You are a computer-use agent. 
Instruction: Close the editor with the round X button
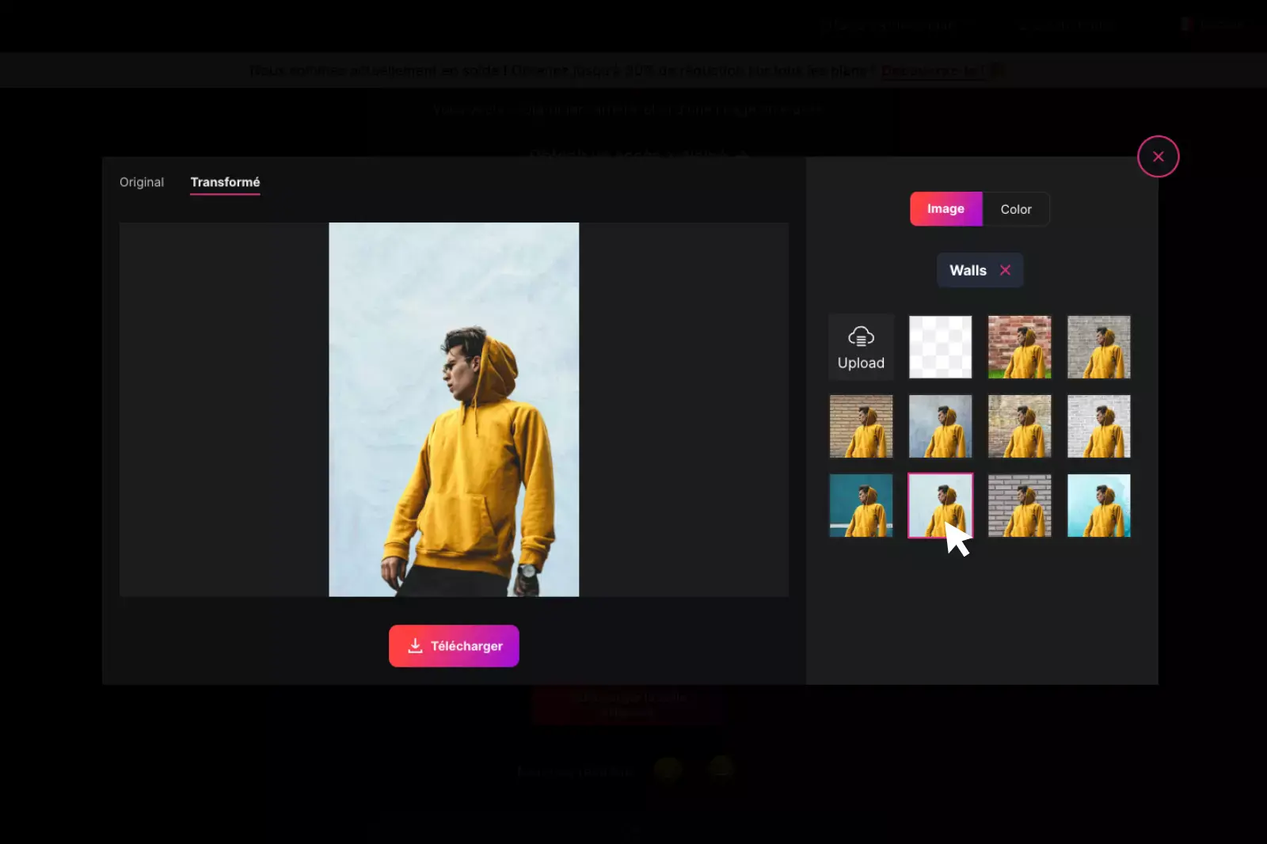click(x=1158, y=157)
